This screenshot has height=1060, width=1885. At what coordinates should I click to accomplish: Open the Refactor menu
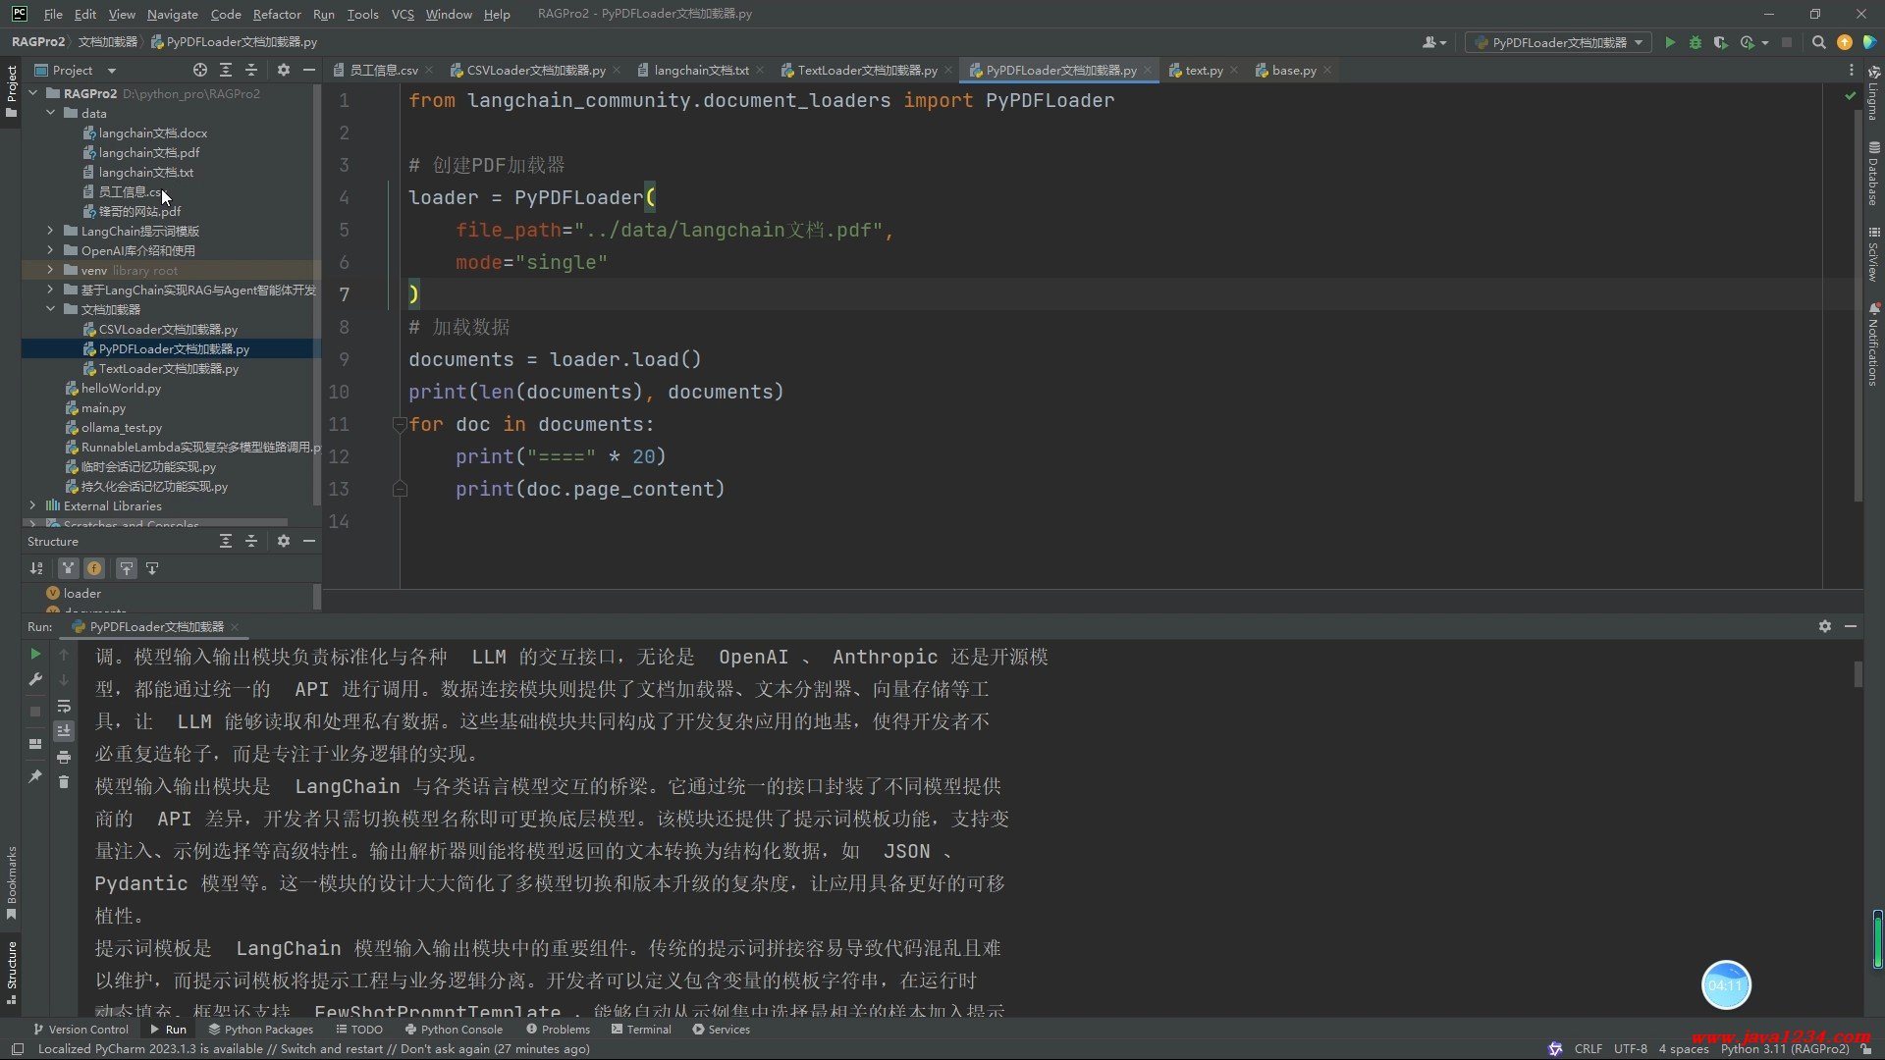click(276, 14)
